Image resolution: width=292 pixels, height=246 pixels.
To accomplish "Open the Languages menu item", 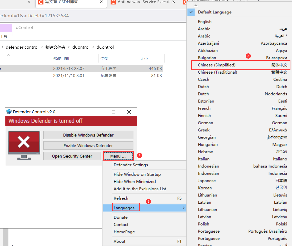I will pyautogui.click(x=145, y=208).
